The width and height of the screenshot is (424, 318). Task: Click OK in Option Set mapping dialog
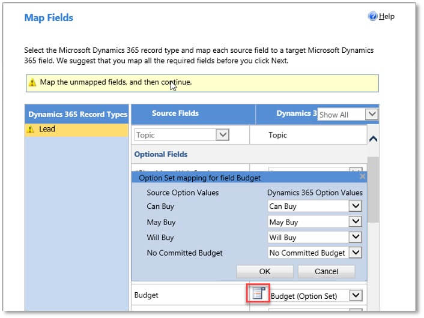click(265, 272)
